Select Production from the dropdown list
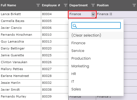Screen dimensions: 137x100 pos(96,59)
